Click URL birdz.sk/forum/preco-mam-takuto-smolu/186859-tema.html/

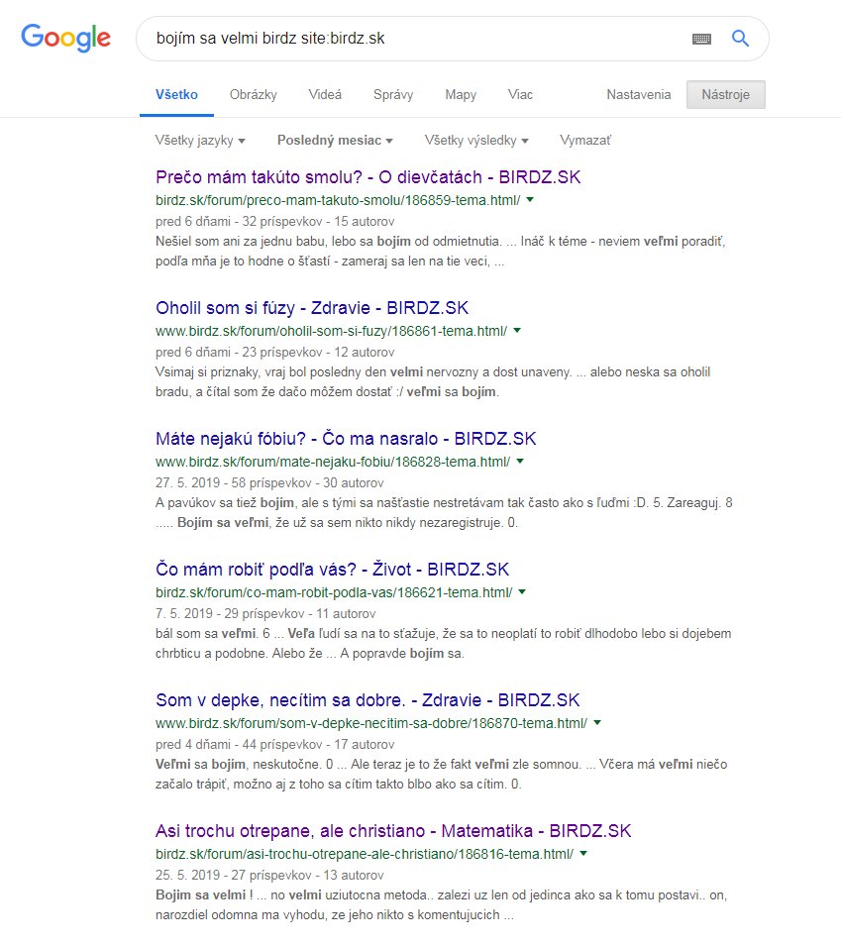(x=338, y=201)
